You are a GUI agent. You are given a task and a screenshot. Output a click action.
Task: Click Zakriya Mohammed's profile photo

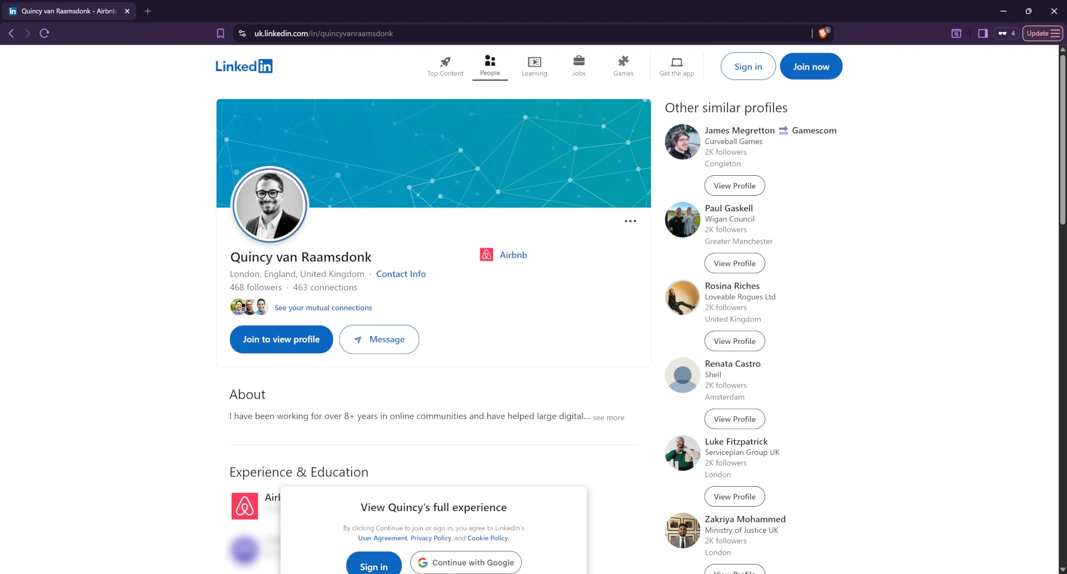point(682,531)
